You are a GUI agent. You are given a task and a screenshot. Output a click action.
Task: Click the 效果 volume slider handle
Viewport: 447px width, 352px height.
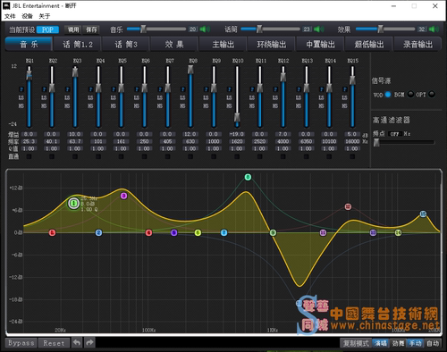pyautogui.click(x=381, y=29)
